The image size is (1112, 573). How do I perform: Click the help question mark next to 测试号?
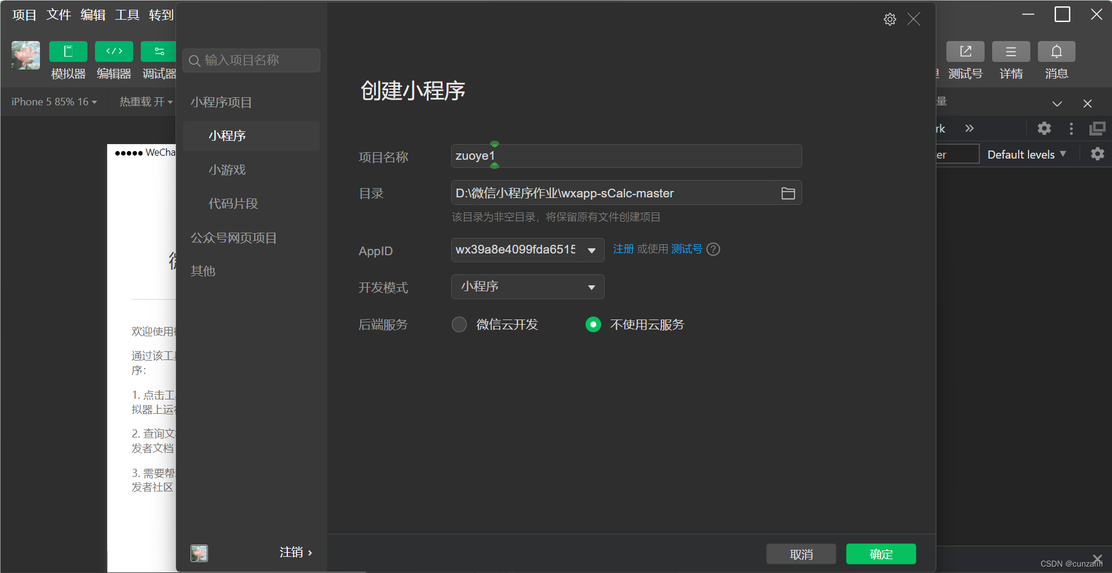click(x=714, y=249)
